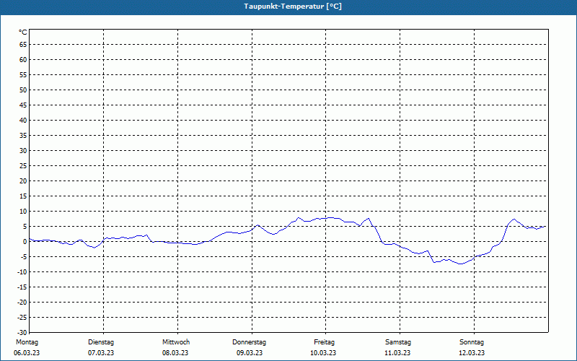This screenshot has height=361, width=577.
Task: Select the 60 y-axis label
Action: (x=23, y=59)
